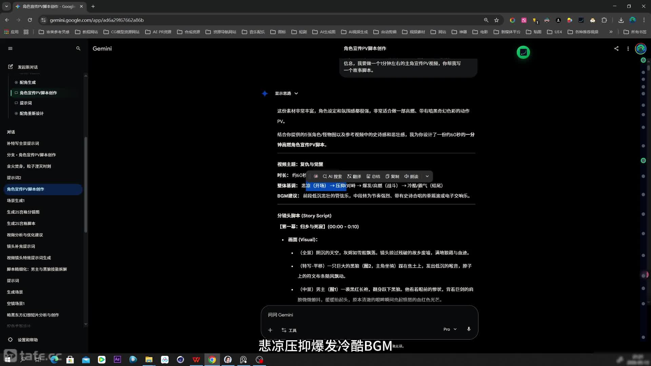651x366 pixels.
Task: Click the plus attach button in prompt box
Action: click(270, 330)
